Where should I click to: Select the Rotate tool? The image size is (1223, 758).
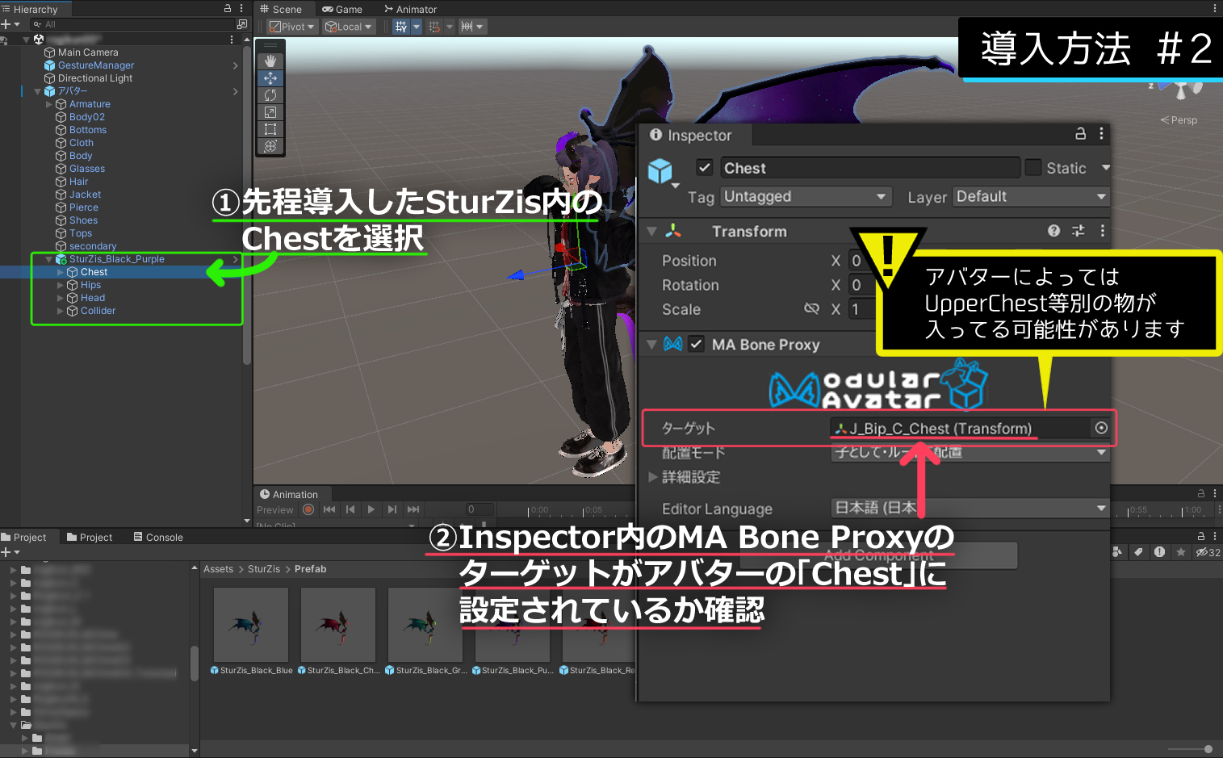click(x=270, y=94)
